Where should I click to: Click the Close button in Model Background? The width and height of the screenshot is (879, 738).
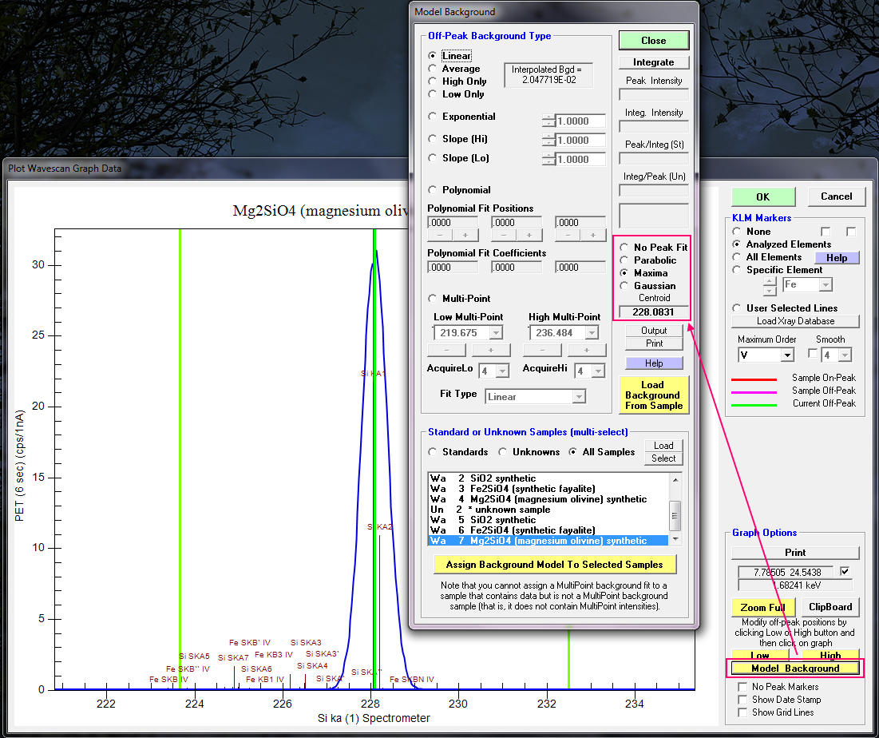pos(653,41)
